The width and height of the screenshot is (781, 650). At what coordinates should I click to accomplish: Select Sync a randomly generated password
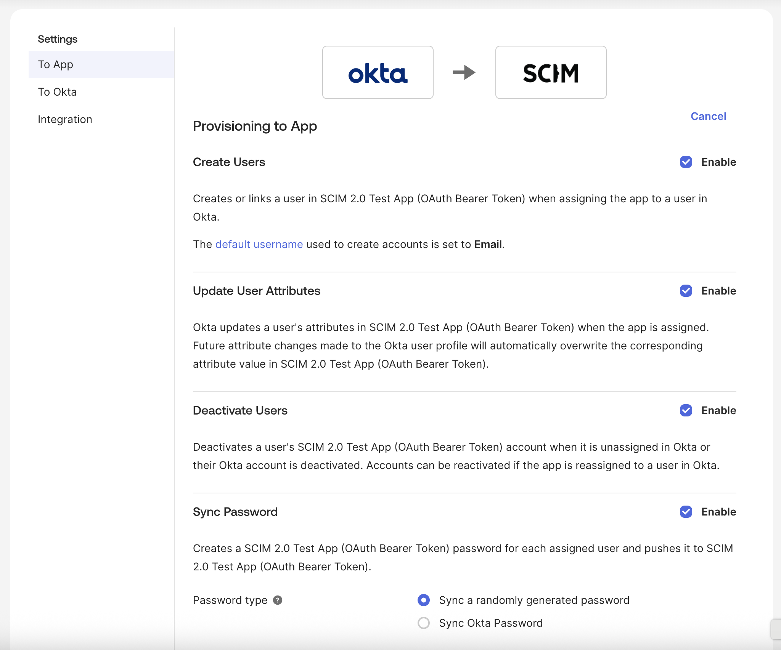point(423,600)
